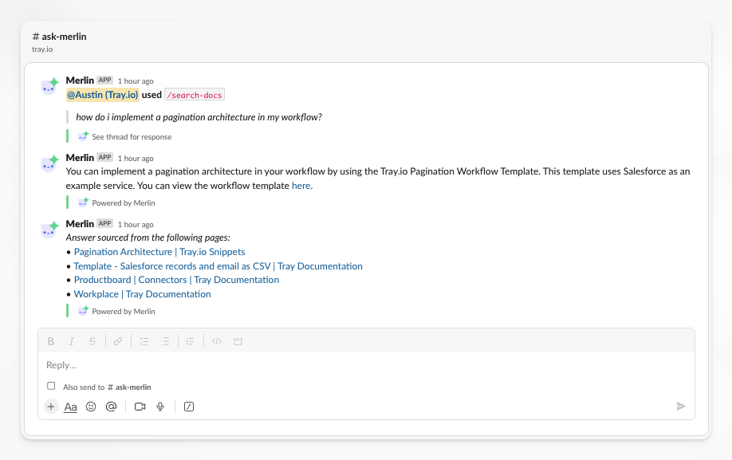The height and width of the screenshot is (460, 732).
Task: Toggle strikethrough formatting in reply toolbar
Action: tap(92, 341)
